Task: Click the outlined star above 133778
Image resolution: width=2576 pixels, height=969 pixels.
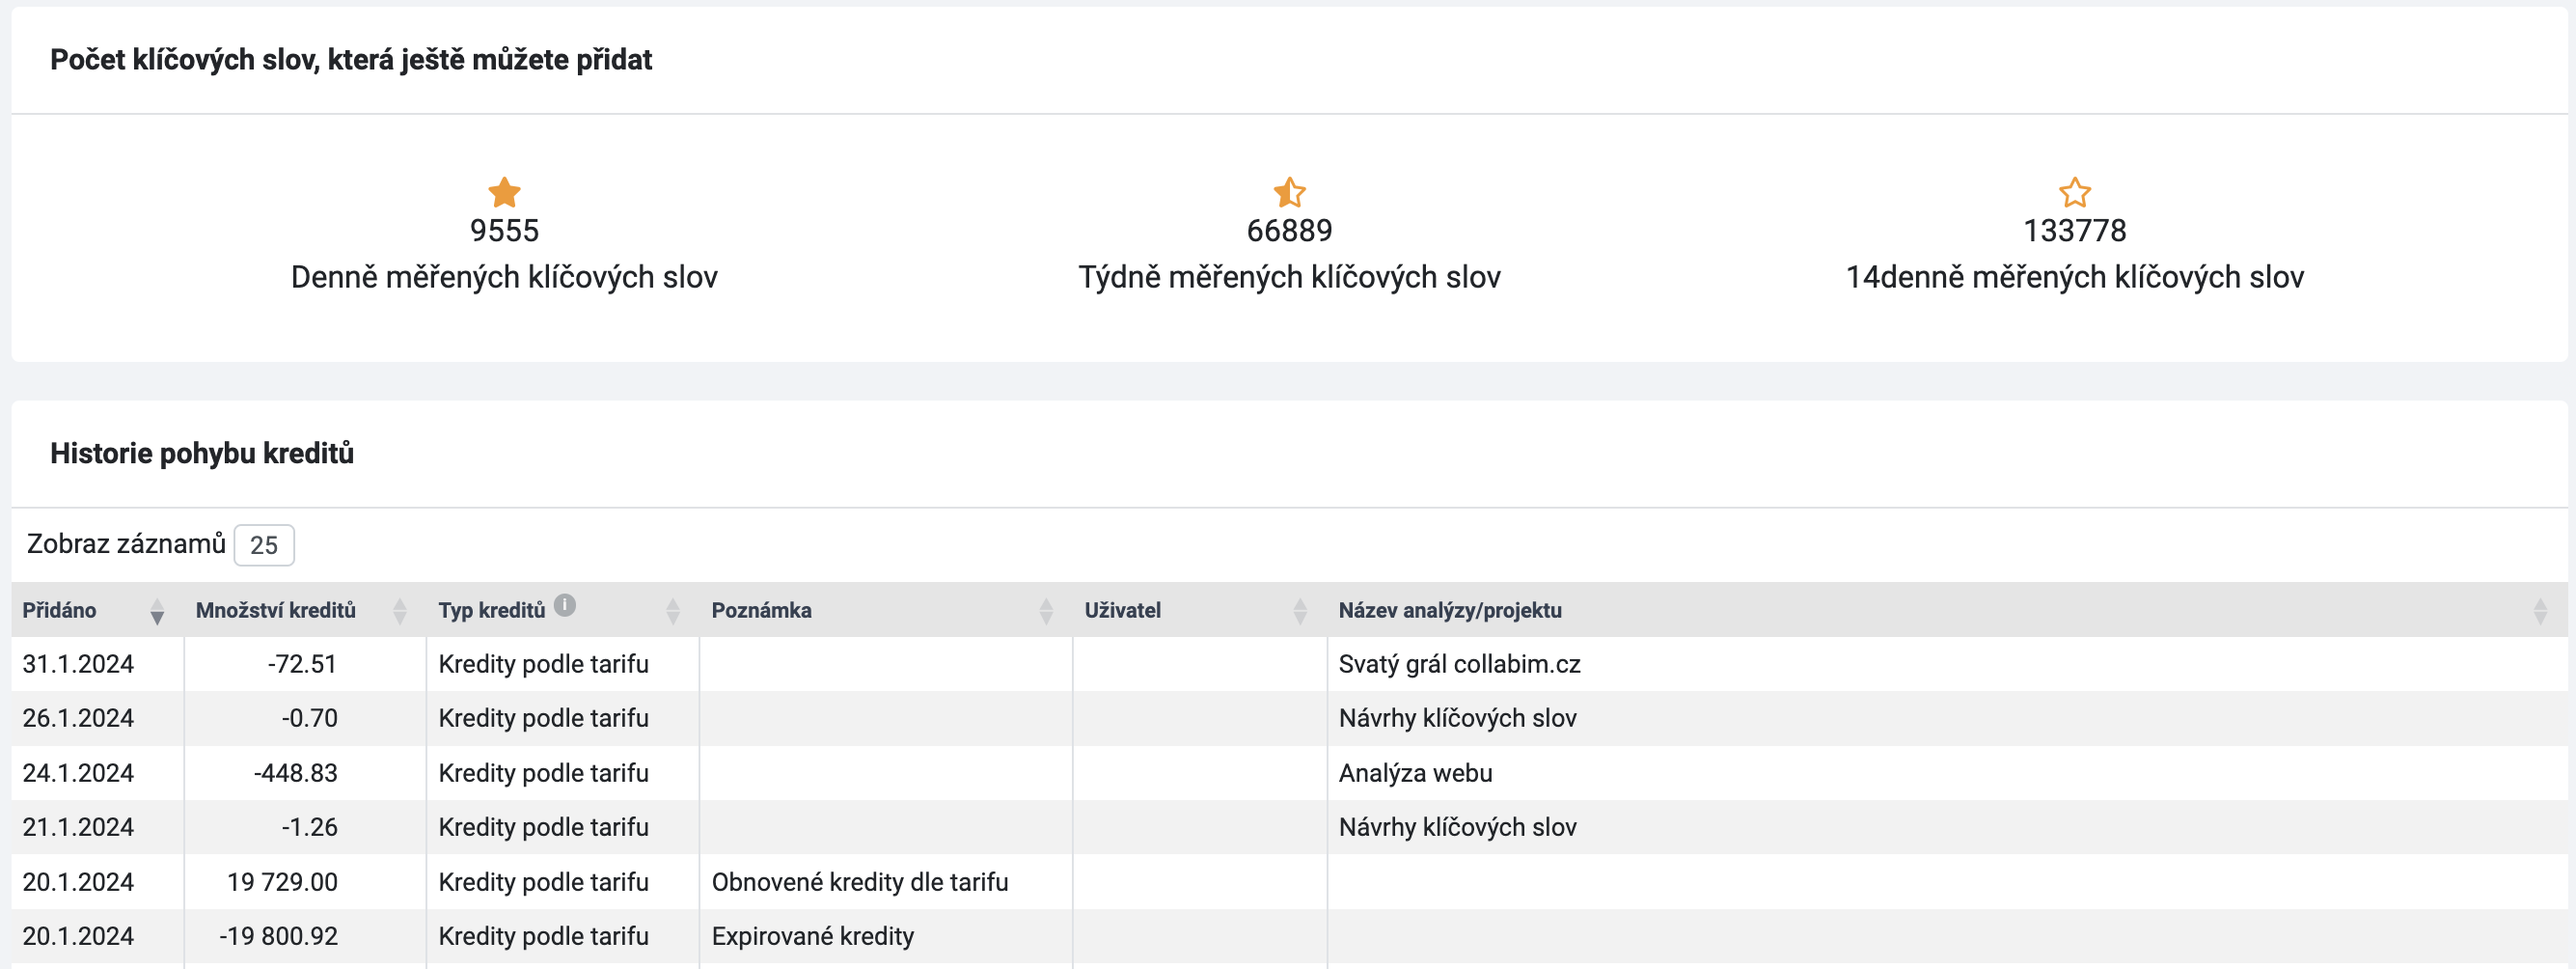Action: (2074, 192)
